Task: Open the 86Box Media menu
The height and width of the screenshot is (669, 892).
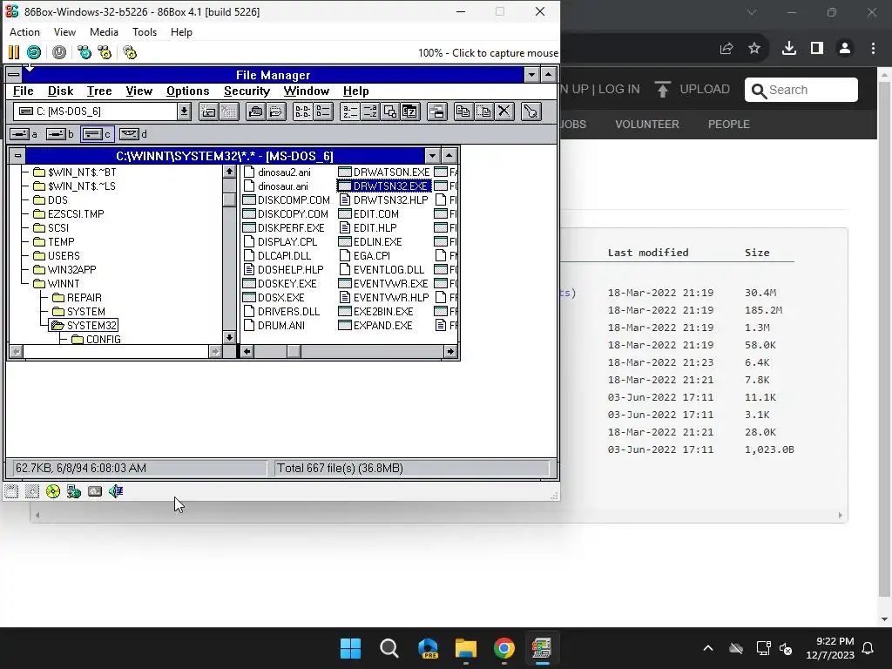Action: pos(105,32)
